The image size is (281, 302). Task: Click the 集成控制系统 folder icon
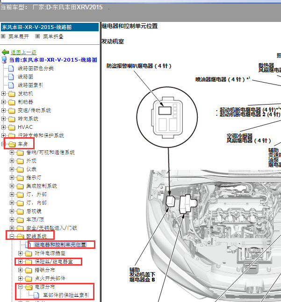click(20, 186)
